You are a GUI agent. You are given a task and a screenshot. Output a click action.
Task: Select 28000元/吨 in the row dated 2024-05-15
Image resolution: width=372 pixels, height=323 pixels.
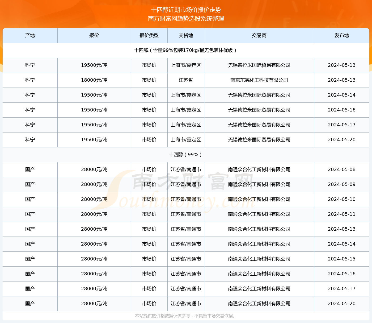(x=94, y=259)
